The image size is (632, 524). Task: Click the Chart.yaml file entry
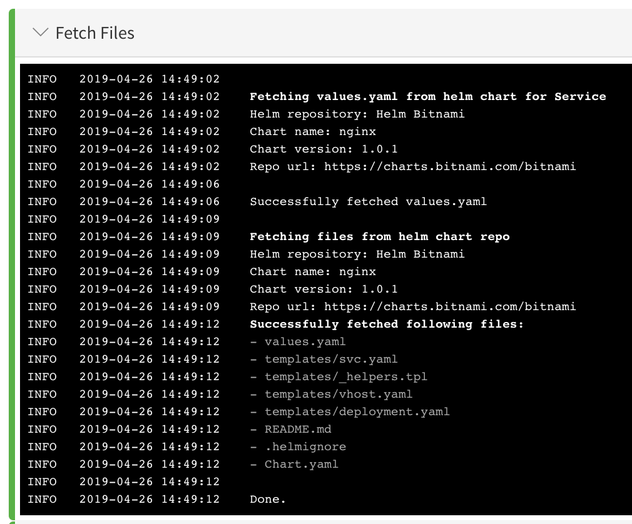coord(294,465)
